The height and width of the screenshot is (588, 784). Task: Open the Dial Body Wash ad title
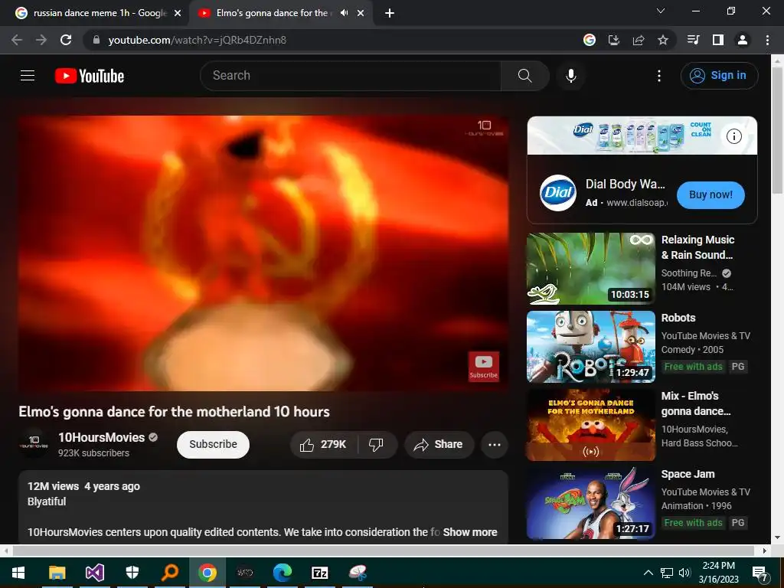point(625,184)
